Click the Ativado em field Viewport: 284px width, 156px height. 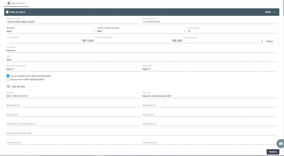pyautogui.click(x=74, y=115)
